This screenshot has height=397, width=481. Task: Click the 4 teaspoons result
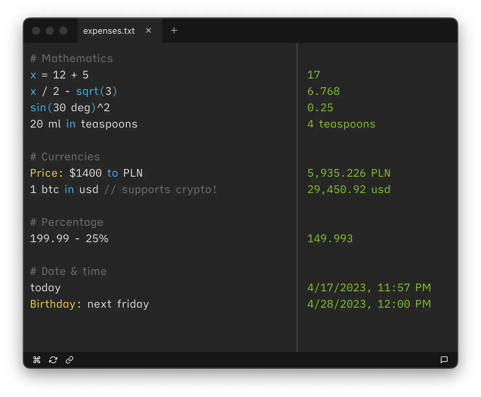(x=341, y=124)
